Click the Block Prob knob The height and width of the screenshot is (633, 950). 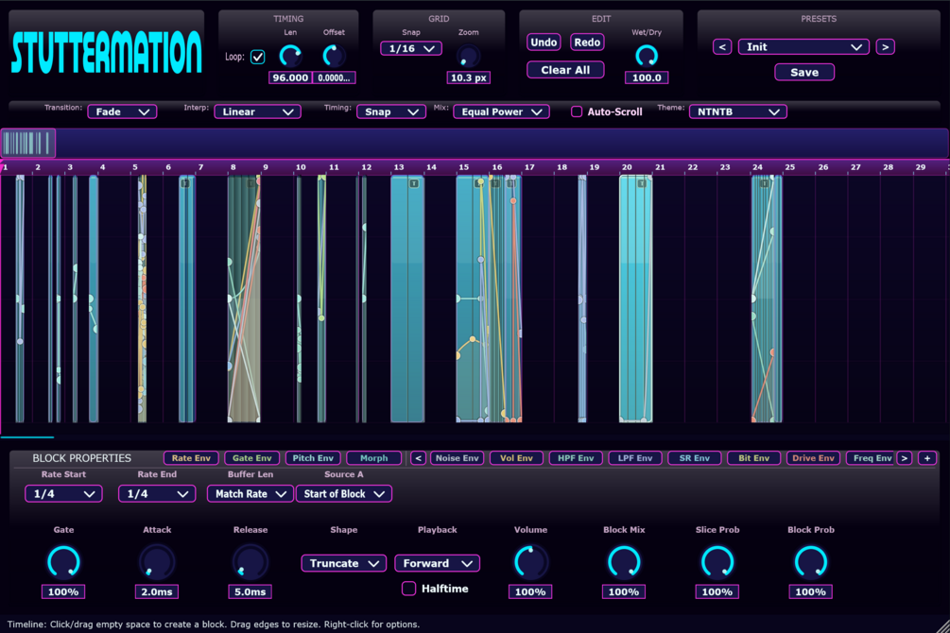pyautogui.click(x=811, y=561)
